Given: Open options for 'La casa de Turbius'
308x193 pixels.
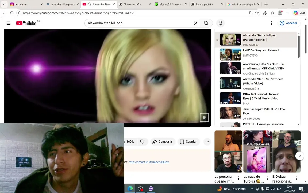Looking at the screenshot, I should (268, 178).
